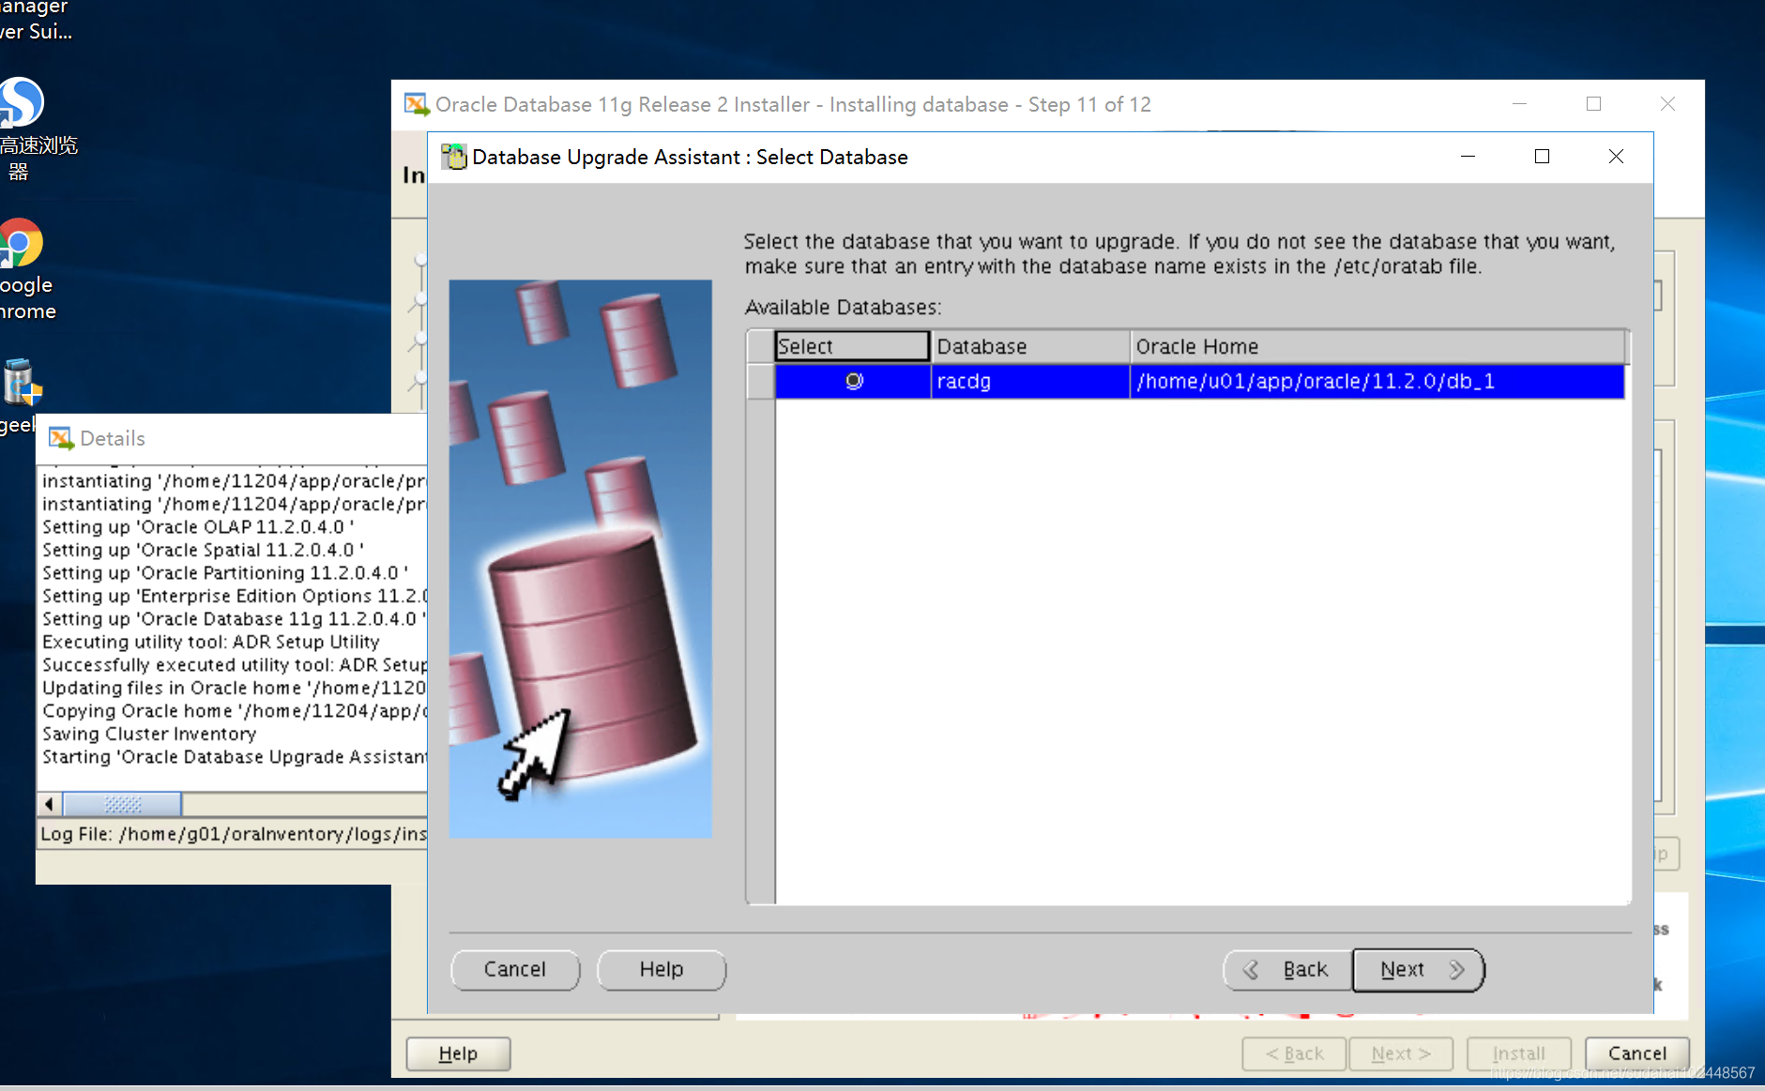Cancel the Database Upgrade Assistant
Screen dimensions: 1765x1091
point(514,969)
